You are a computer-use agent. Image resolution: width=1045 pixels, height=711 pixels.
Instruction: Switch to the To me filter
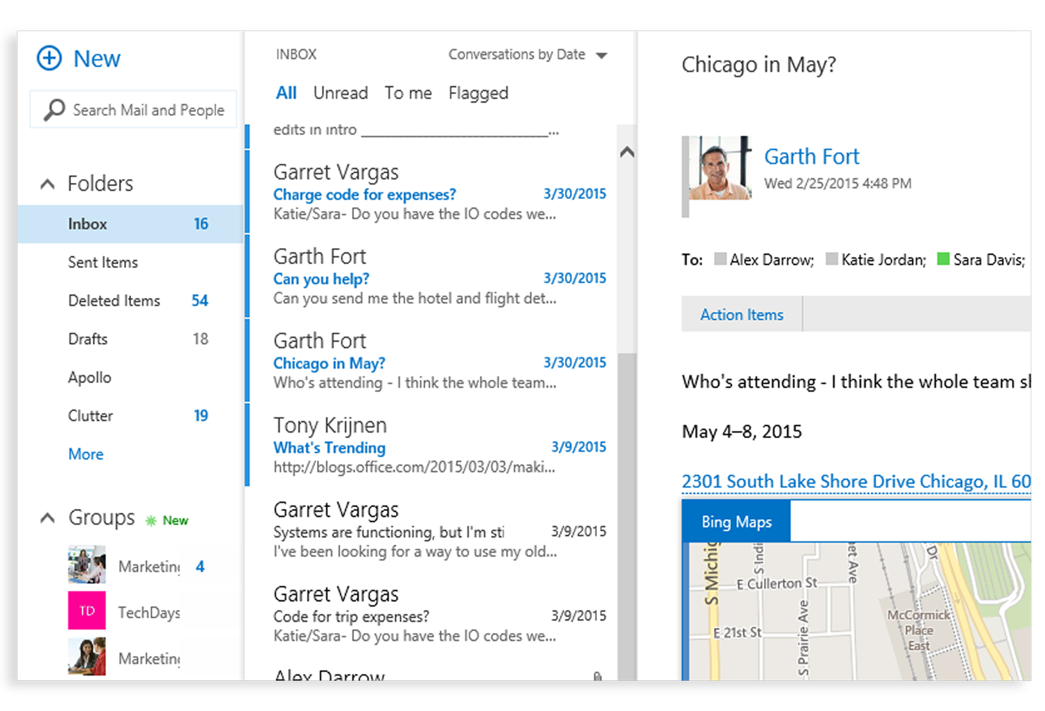pos(408,93)
